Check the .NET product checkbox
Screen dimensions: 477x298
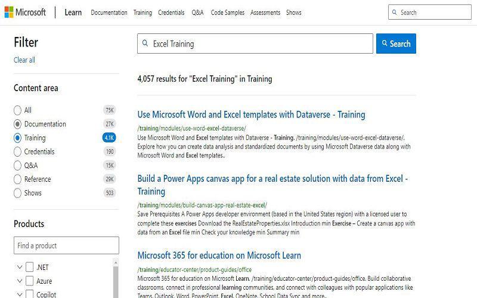click(x=29, y=267)
